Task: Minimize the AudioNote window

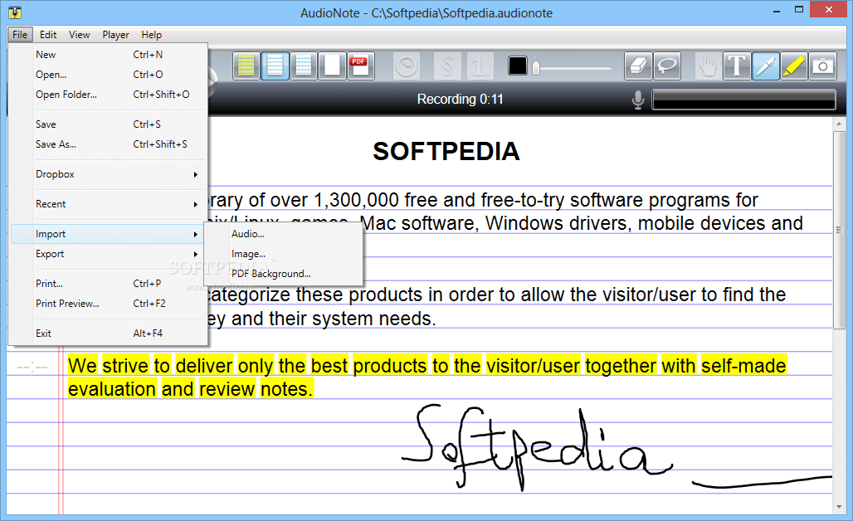Action: pos(777,10)
